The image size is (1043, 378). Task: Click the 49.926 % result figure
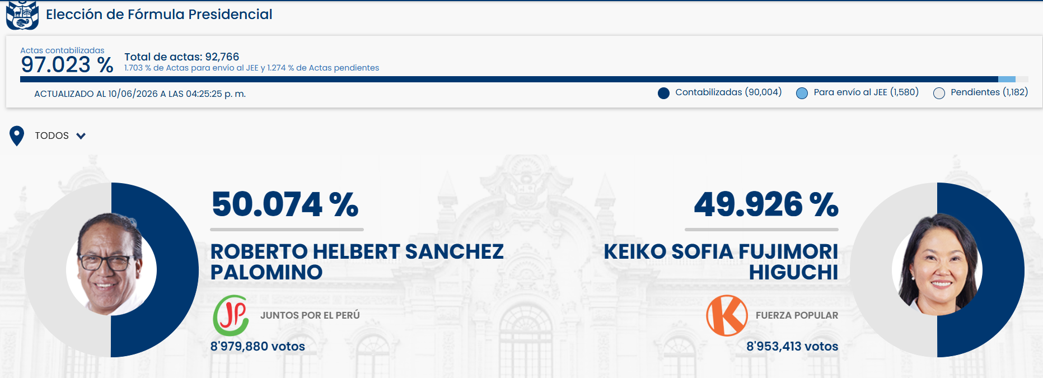click(x=766, y=204)
